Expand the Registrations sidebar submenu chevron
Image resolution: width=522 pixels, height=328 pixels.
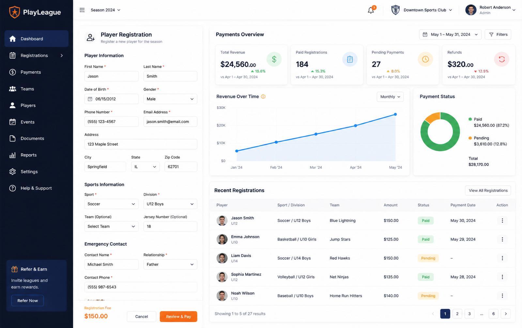click(x=62, y=56)
